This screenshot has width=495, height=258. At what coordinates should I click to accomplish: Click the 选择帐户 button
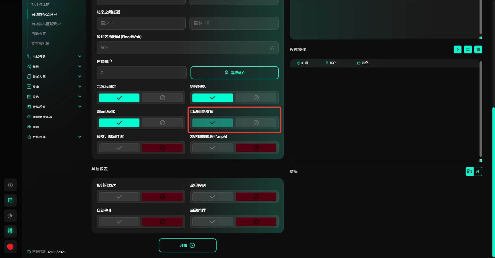click(234, 73)
